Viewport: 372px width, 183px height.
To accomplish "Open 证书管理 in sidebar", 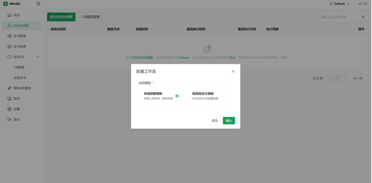I will (x=22, y=36).
